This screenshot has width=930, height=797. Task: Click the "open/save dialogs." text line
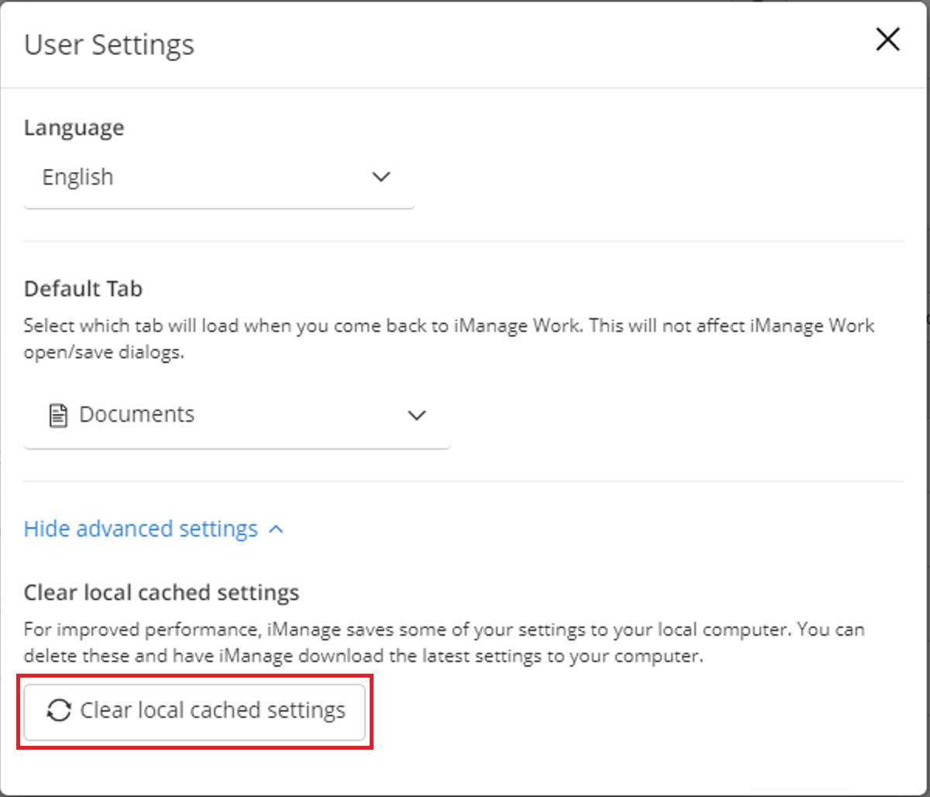(x=105, y=353)
